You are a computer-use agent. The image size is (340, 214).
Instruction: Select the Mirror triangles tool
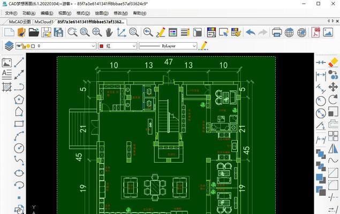tap(333, 148)
